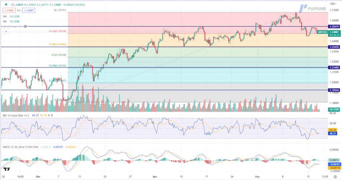Click the 10.125K volume axis label

(334, 109)
